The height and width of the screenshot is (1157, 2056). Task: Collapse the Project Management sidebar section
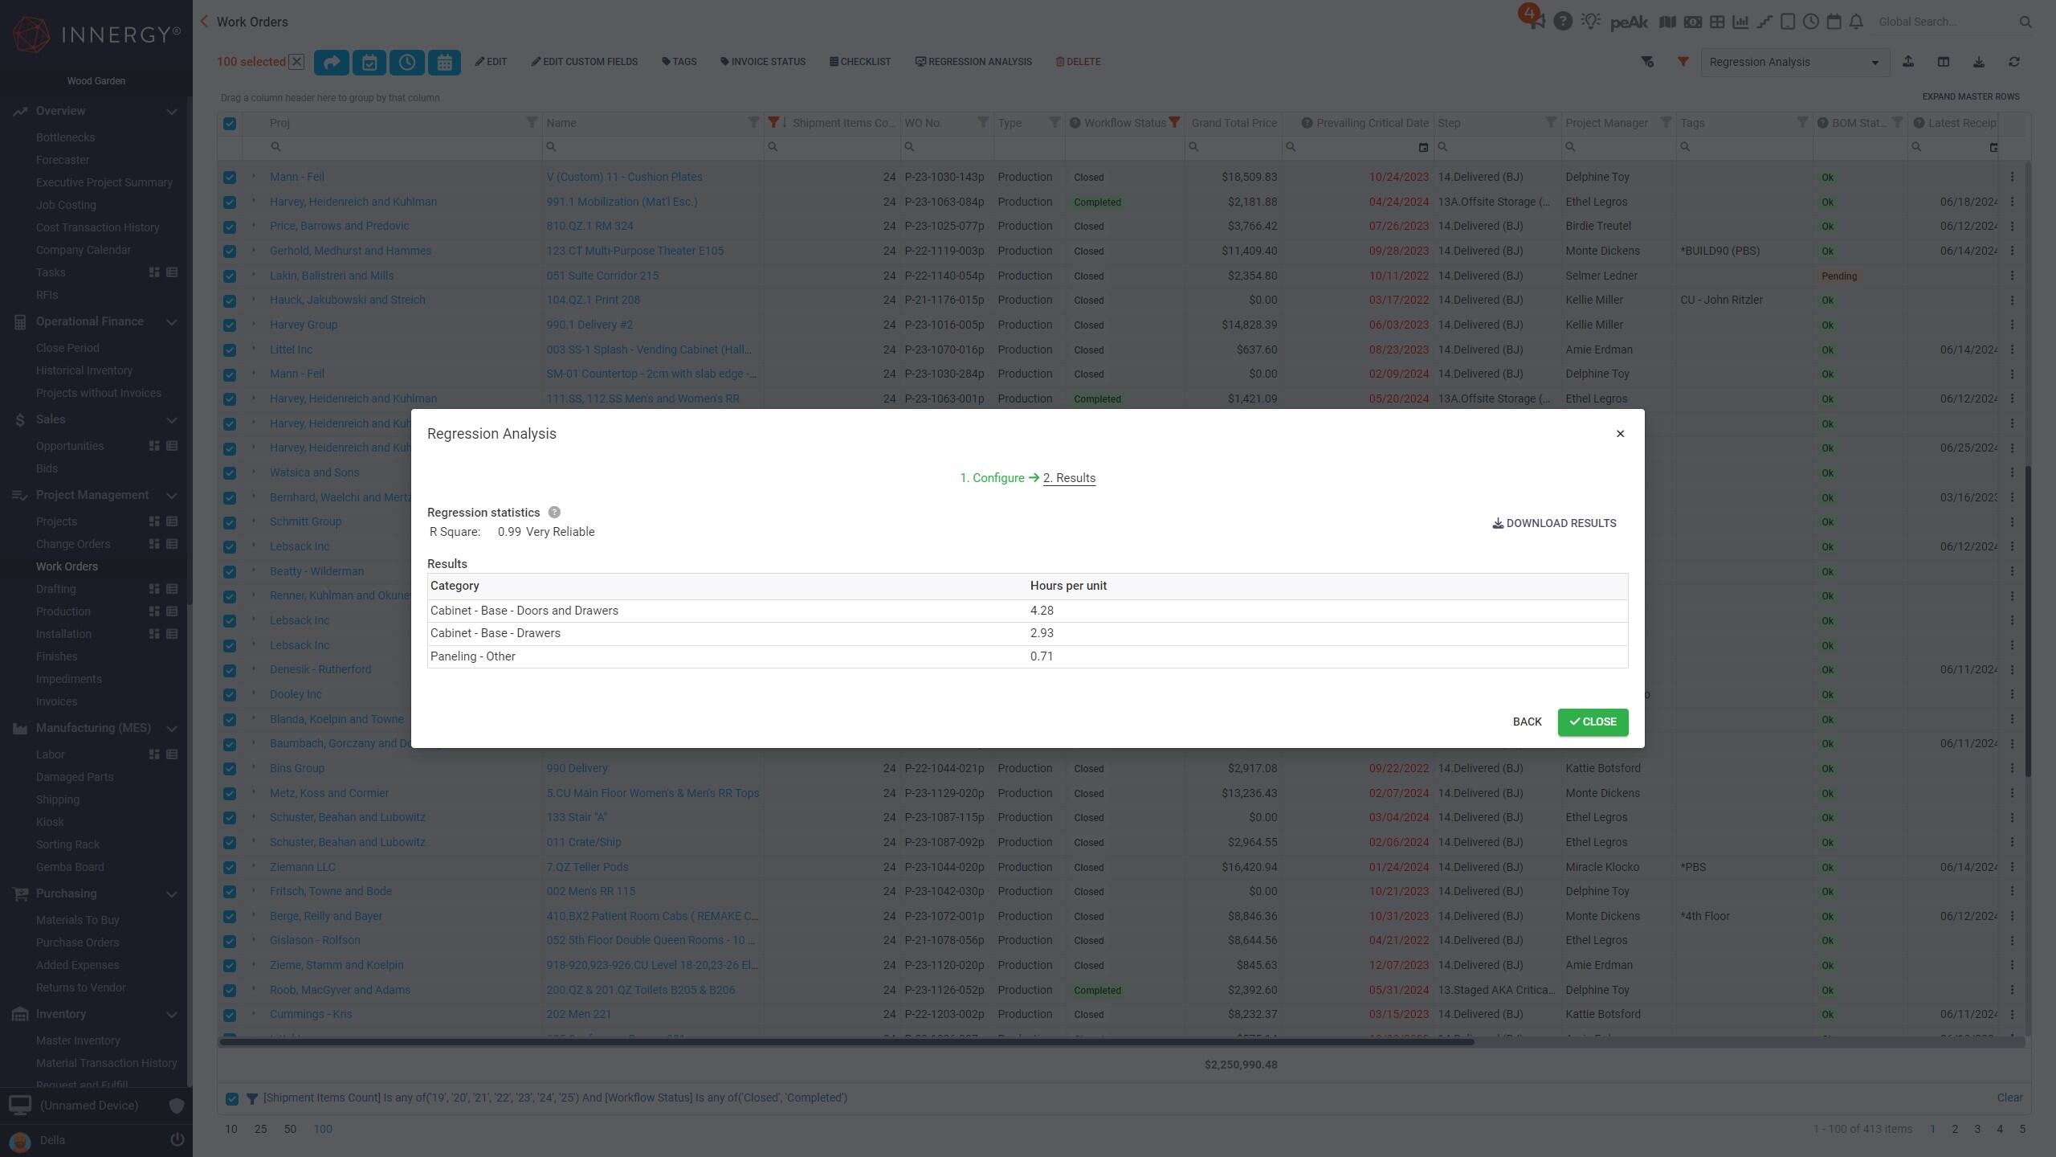171,495
